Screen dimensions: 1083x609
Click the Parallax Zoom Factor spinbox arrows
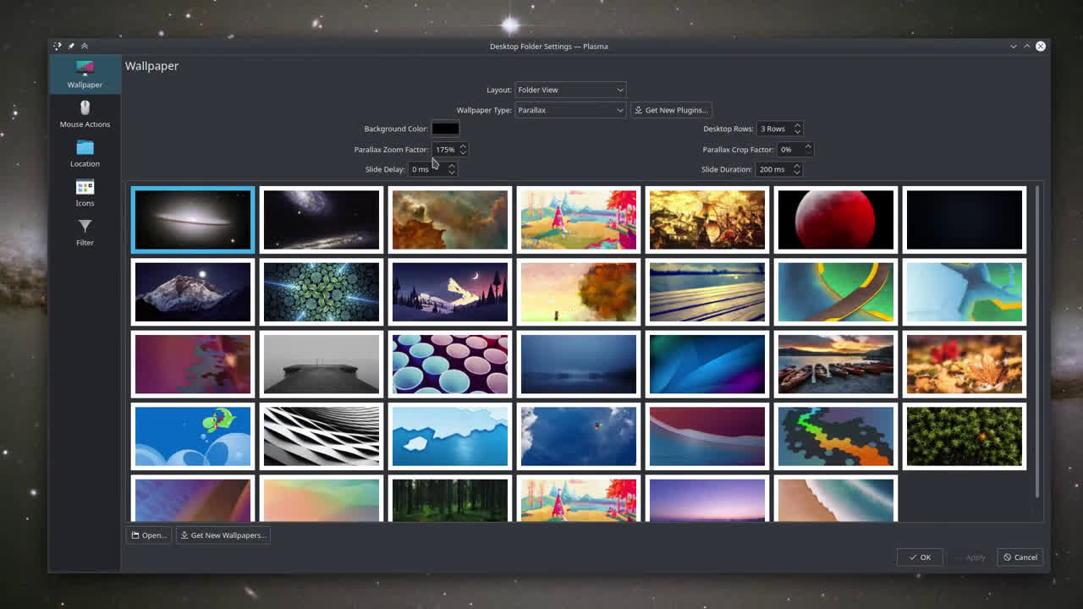coord(463,149)
